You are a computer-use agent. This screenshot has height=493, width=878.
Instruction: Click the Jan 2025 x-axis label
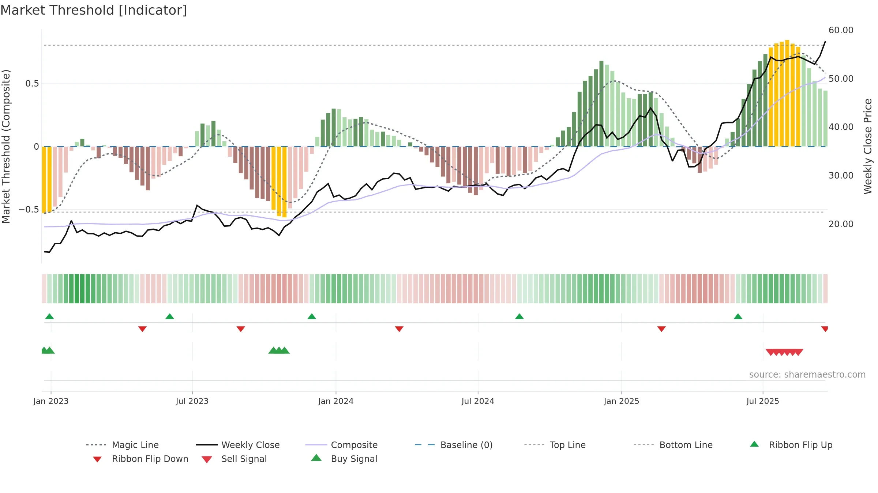(x=622, y=401)
